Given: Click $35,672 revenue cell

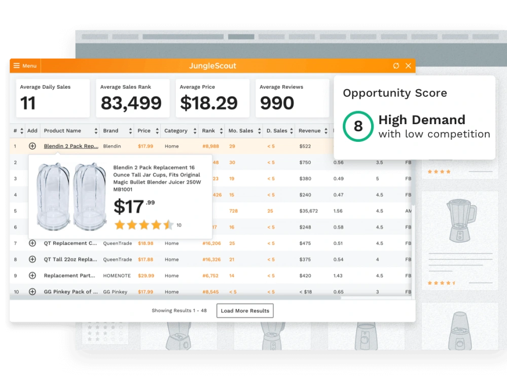Looking at the screenshot, I should coord(308,211).
